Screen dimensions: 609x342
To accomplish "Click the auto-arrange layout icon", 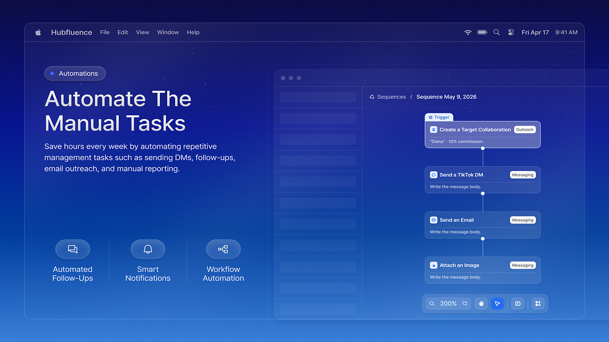I will pyautogui.click(x=538, y=304).
